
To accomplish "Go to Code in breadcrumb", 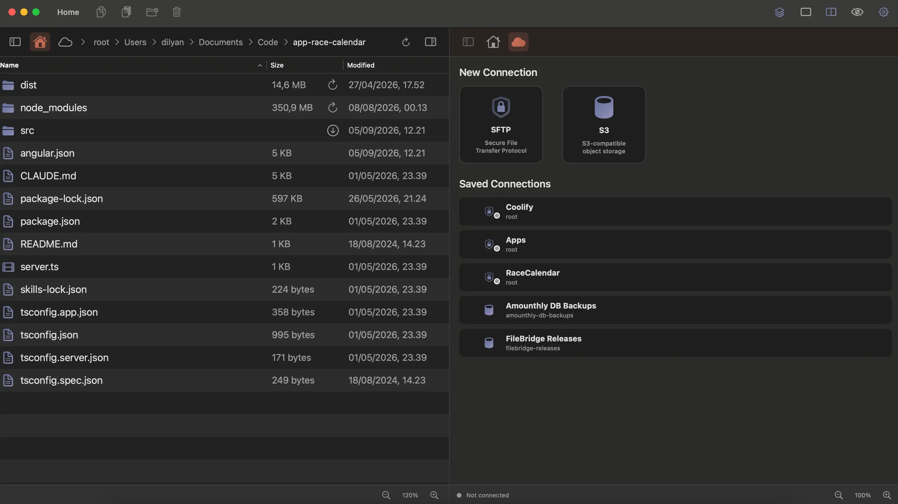I will tap(268, 42).
